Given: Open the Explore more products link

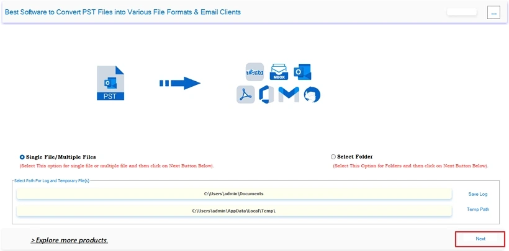Looking at the screenshot, I should (70, 240).
